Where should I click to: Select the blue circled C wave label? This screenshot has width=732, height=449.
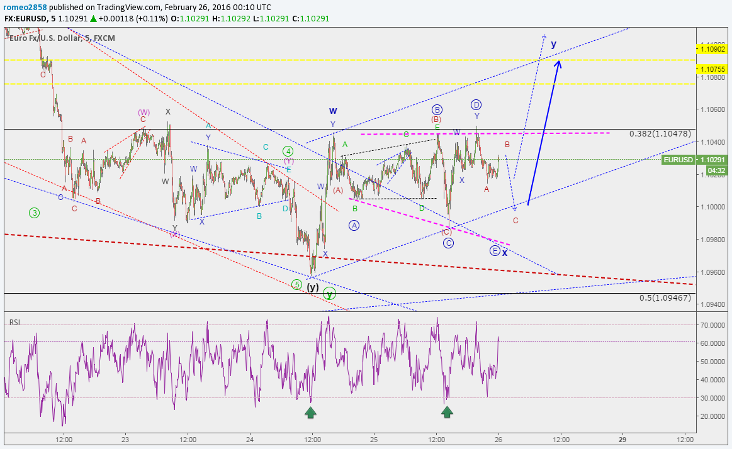tap(448, 243)
